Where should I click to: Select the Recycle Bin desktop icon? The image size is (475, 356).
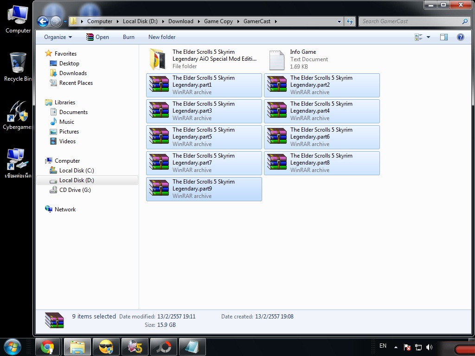[x=18, y=67]
